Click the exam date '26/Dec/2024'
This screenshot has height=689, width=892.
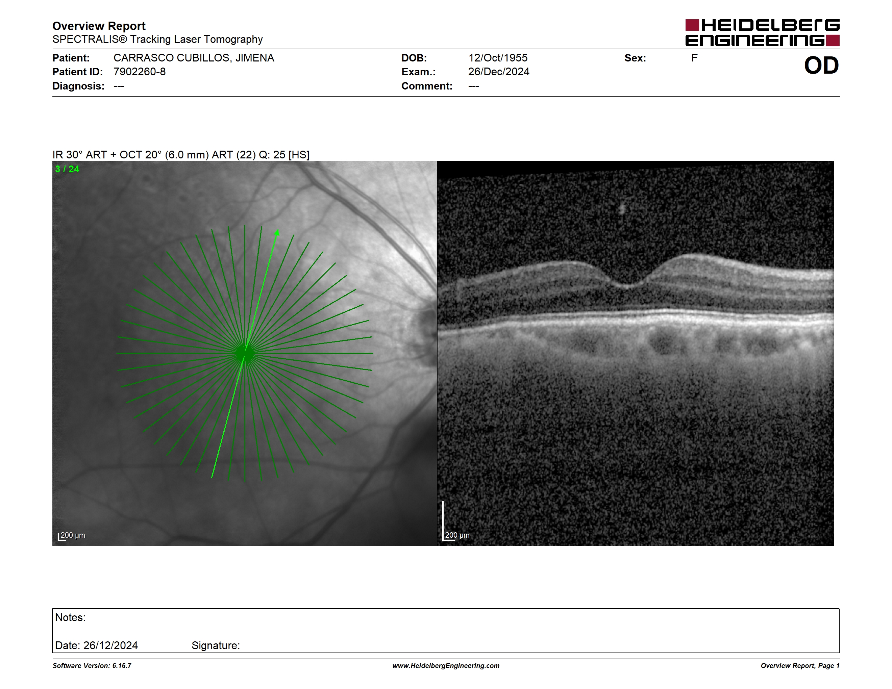tap(499, 72)
